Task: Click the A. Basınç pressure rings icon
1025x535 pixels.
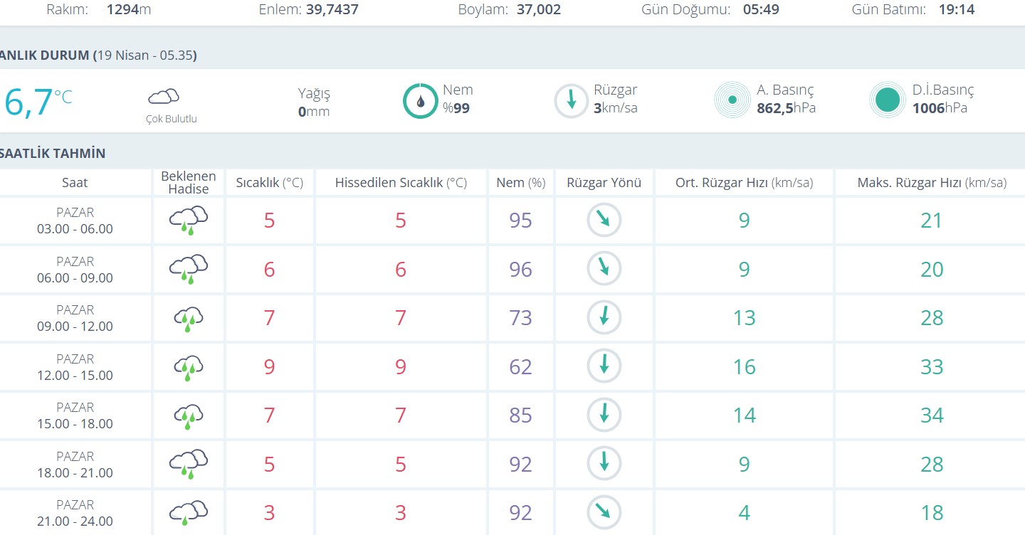Action: (732, 100)
